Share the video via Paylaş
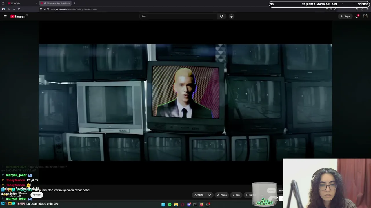This screenshot has width=371, height=208. point(222,195)
